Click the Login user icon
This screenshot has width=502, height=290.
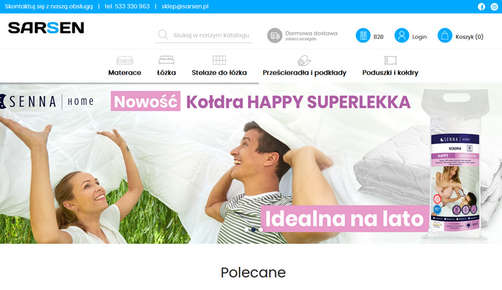[x=402, y=35]
